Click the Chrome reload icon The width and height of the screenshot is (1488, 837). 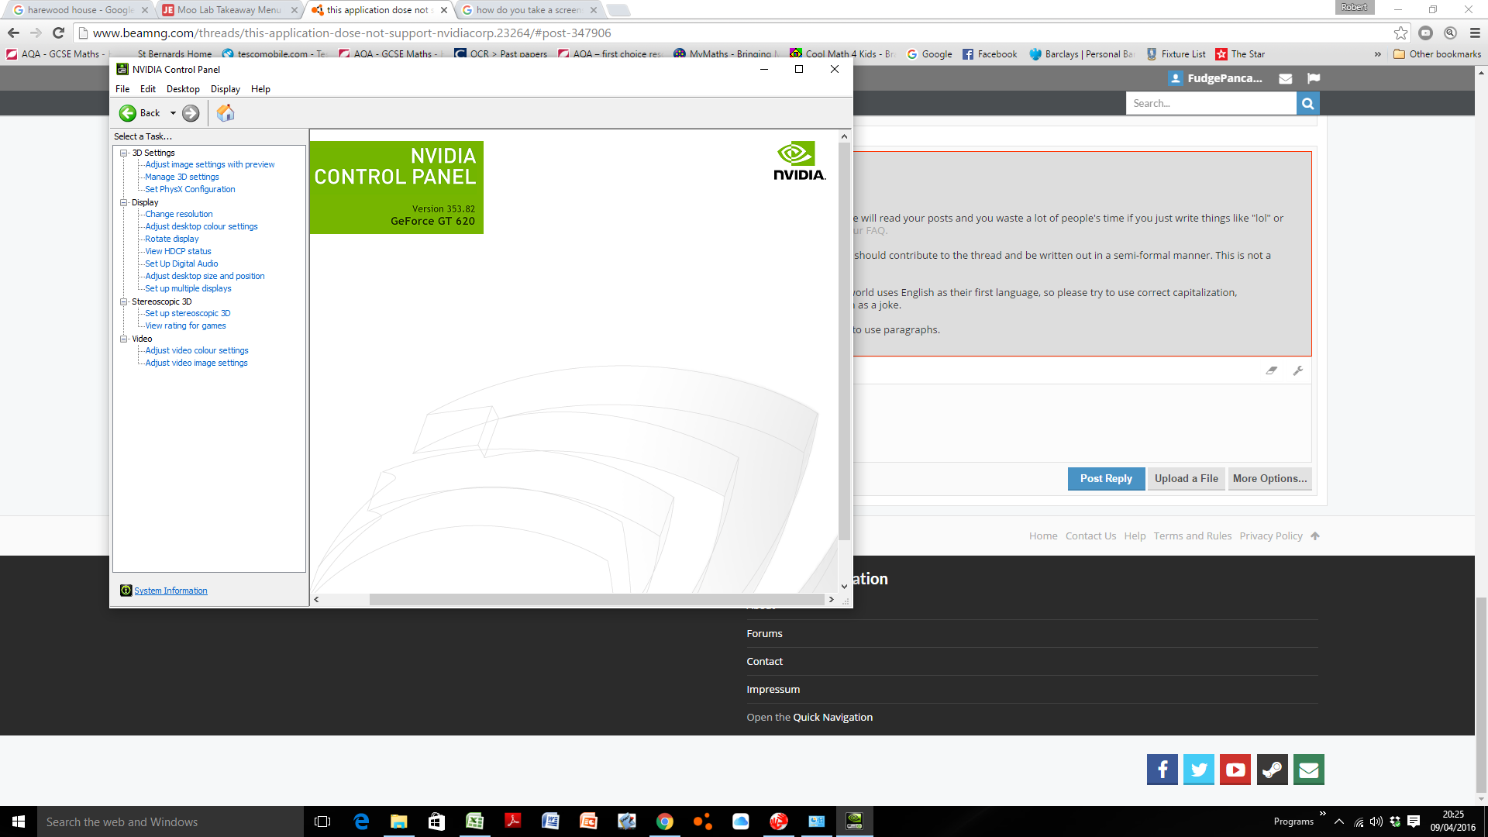coord(58,33)
